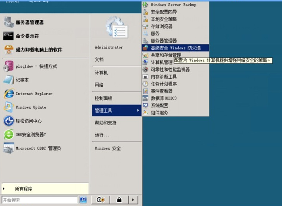Screen dimensions: 282x206
Task: Click the Windows Firewall with Advanced Security icon
Action: tap(145, 48)
